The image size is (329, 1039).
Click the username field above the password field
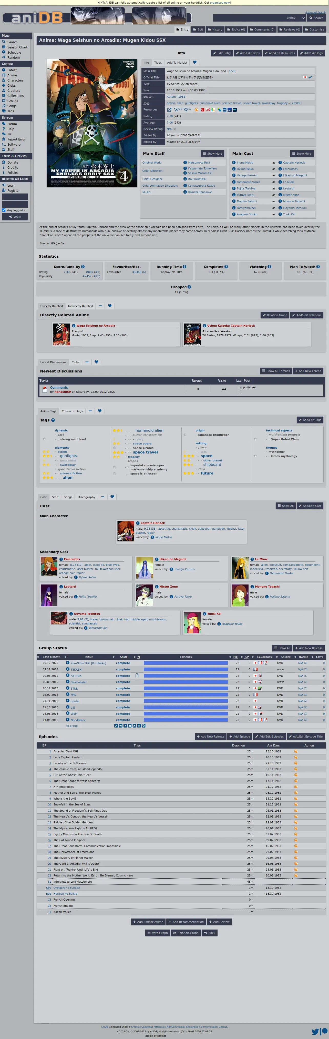click(15, 197)
